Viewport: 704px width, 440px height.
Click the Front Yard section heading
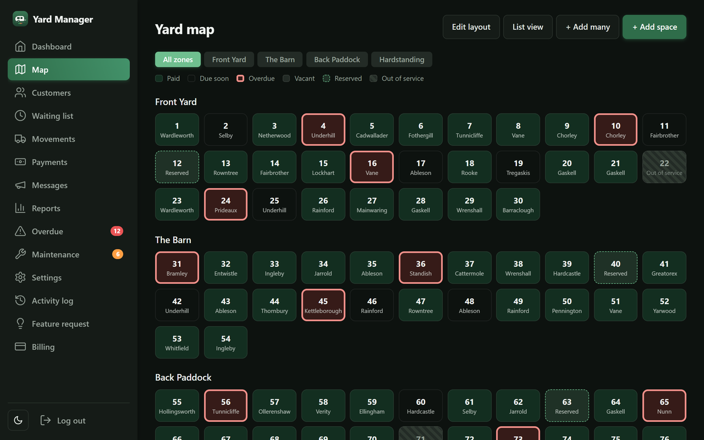(x=176, y=102)
